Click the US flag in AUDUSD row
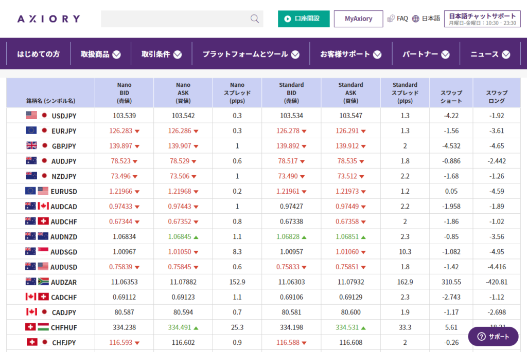Screen dimensions: 527x352 pos(43,266)
